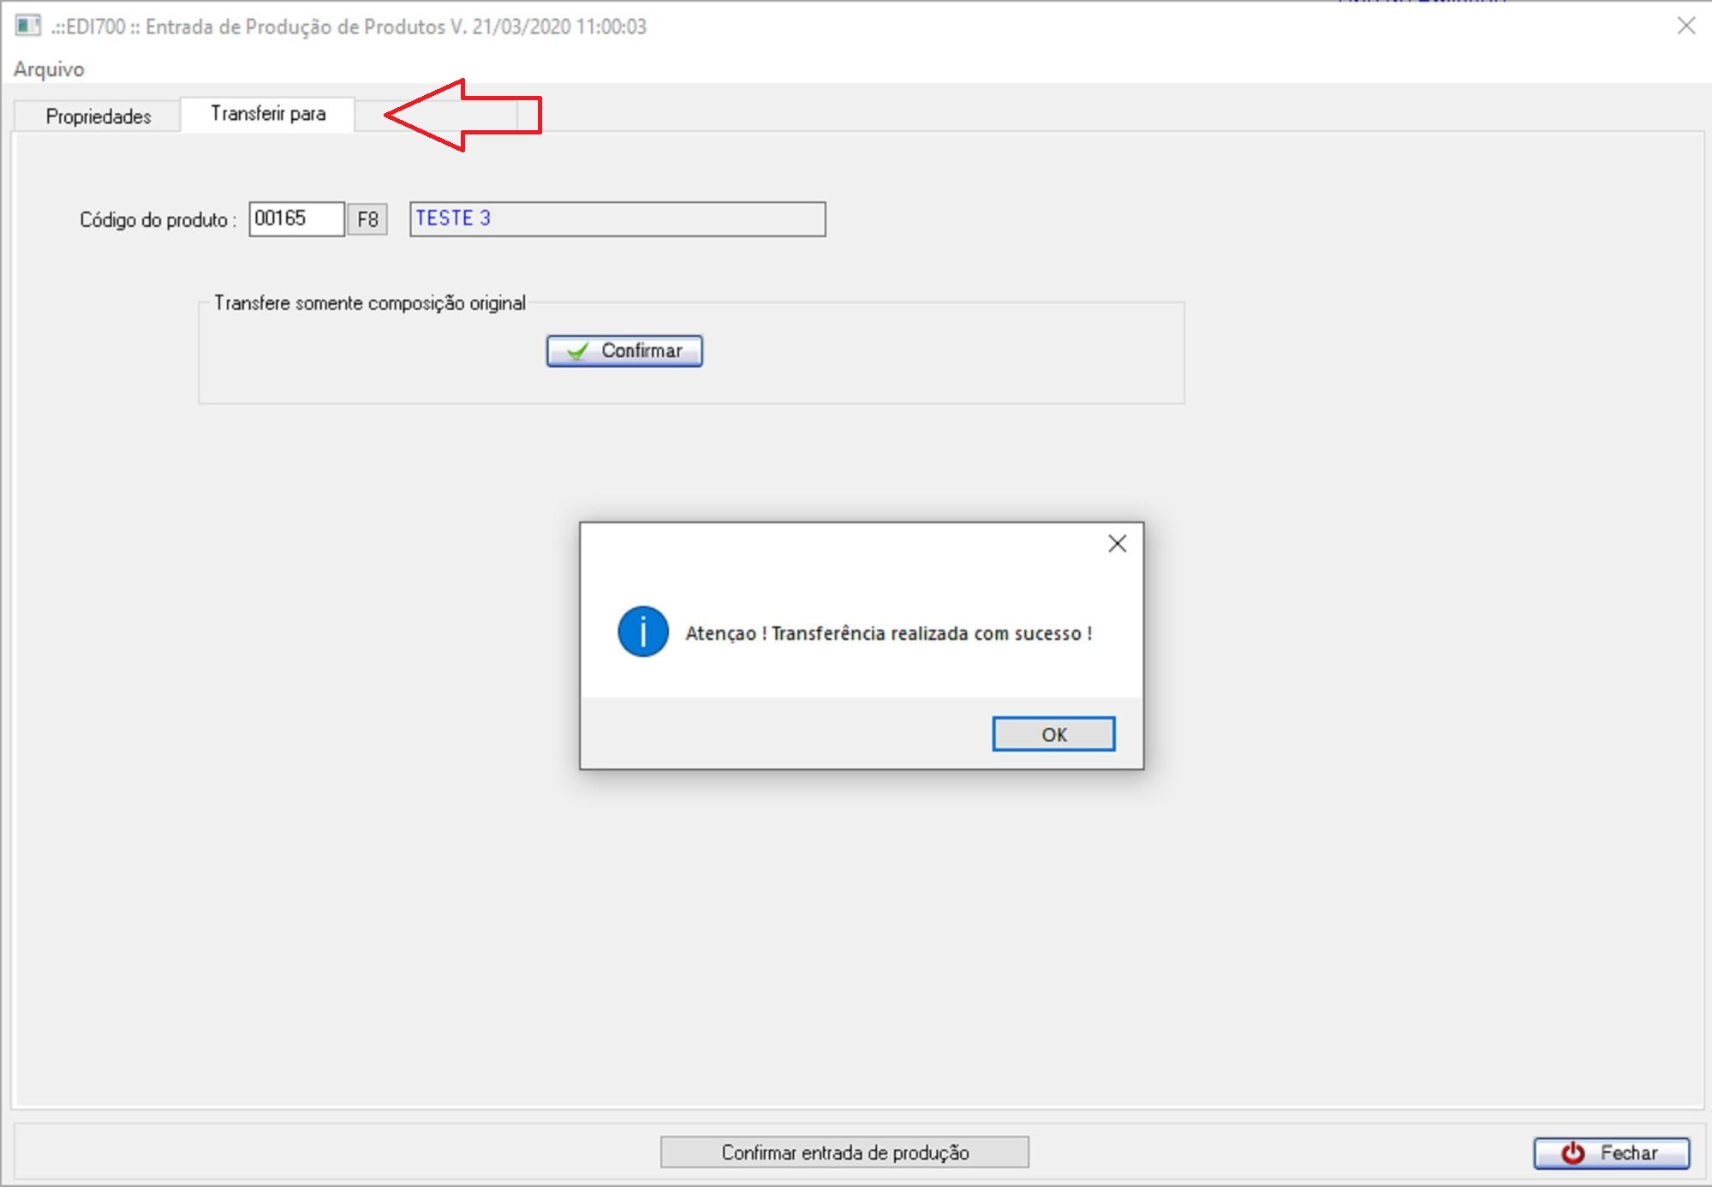
Task: Click the Transferência realizada com sucesso message text
Action: click(x=888, y=634)
